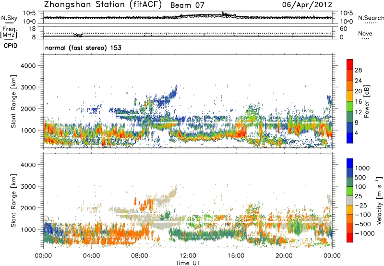384x266 pixels.
Task: Click the 'Zhongshan Station (fitACF)' plot title
Action: pos(103,4)
